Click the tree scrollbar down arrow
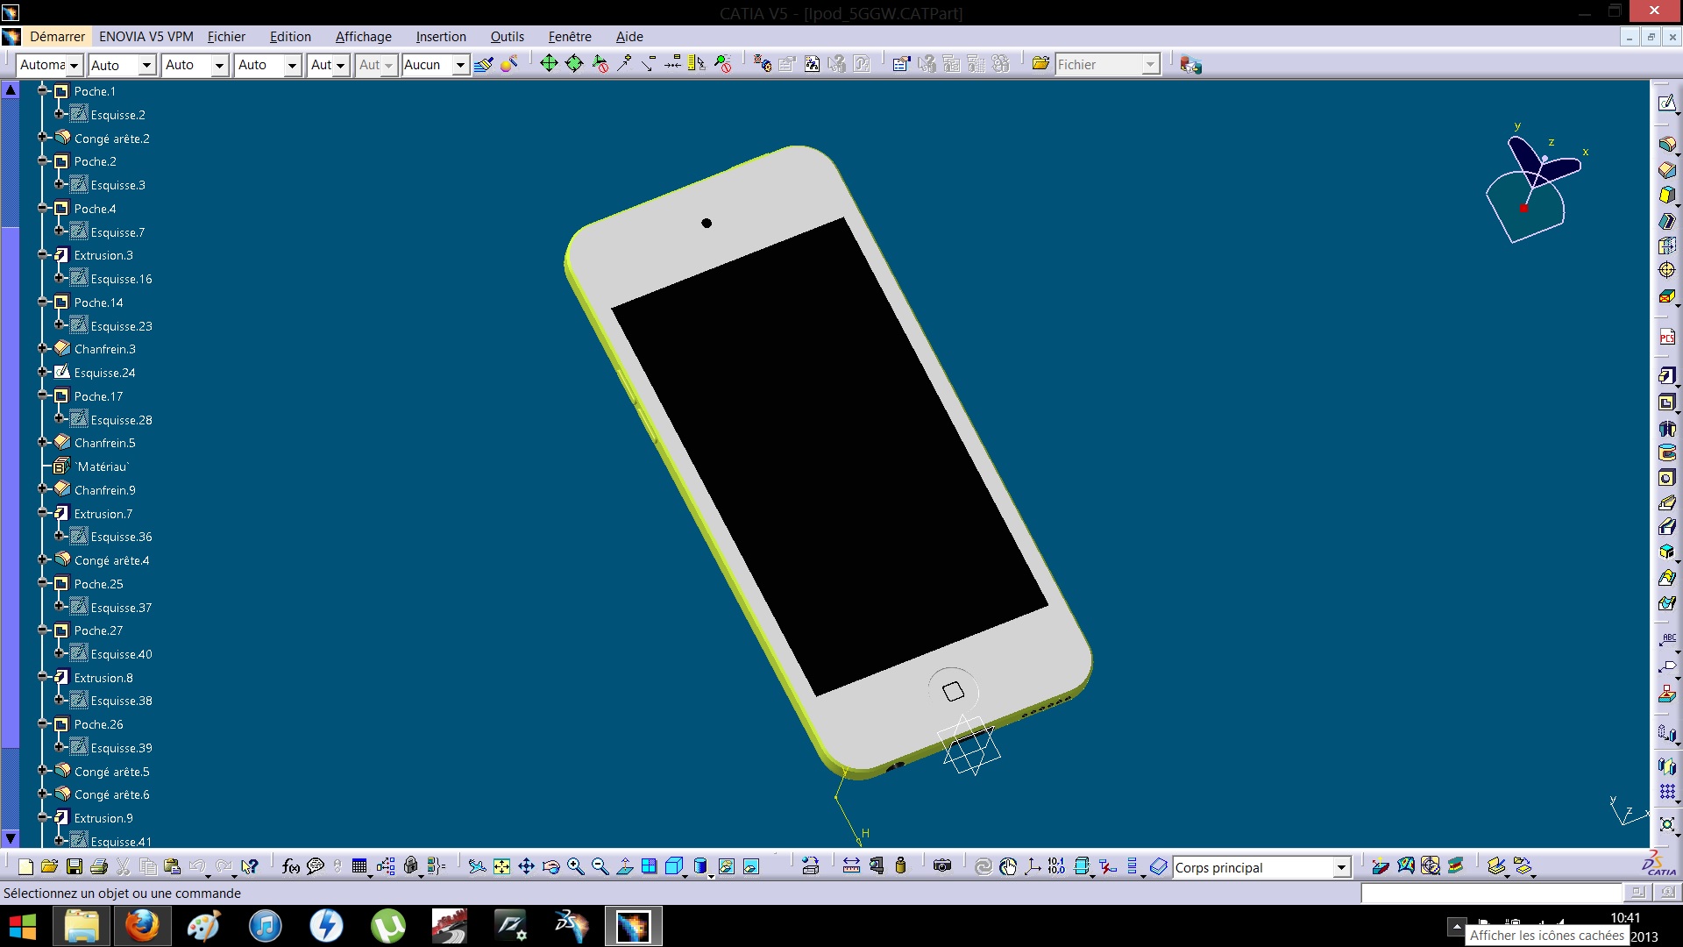The width and height of the screenshot is (1683, 947). (11, 839)
